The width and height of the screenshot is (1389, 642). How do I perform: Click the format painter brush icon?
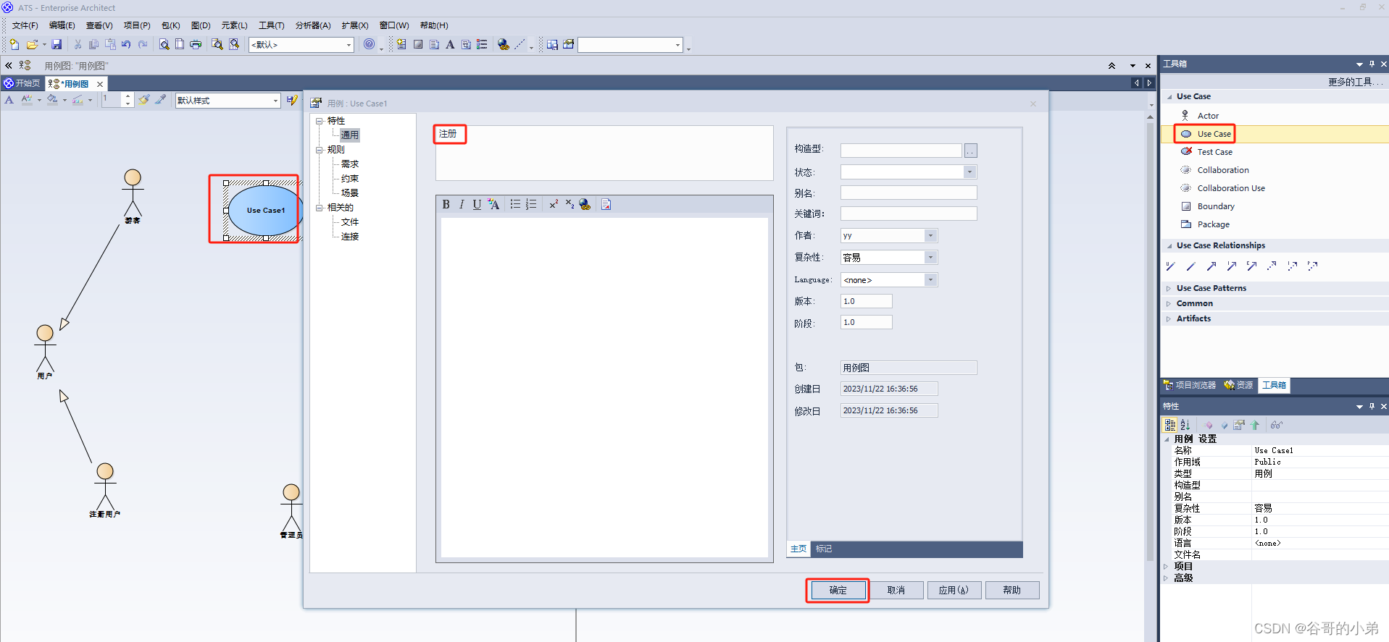tap(144, 100)
